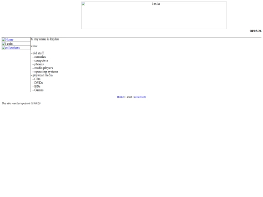This screenshot has width=263, height=197.
Task: Click the '- media players' list line
Action: click(x=42, y=68)
